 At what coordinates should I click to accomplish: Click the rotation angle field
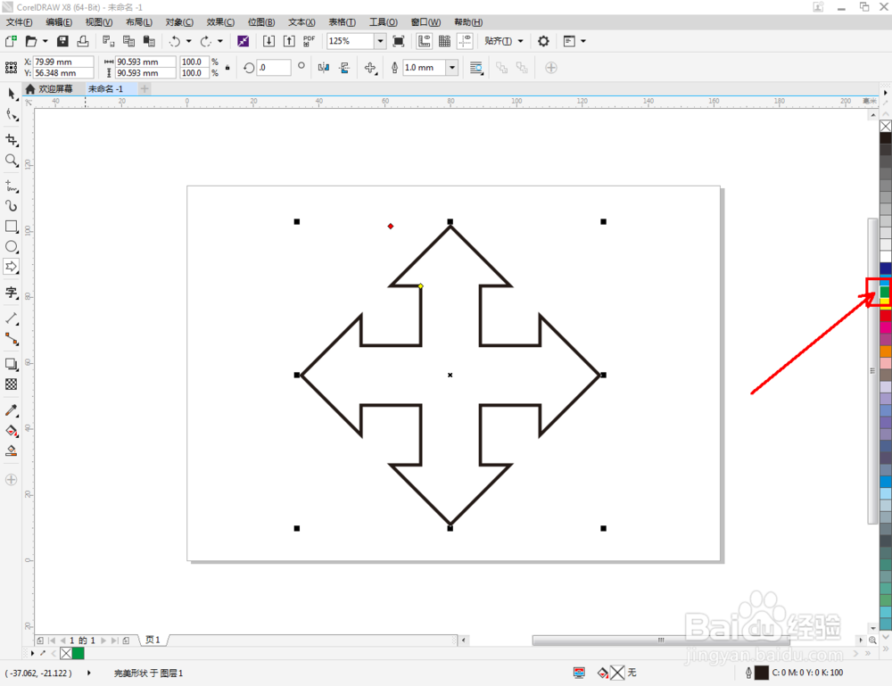point(274,68)
